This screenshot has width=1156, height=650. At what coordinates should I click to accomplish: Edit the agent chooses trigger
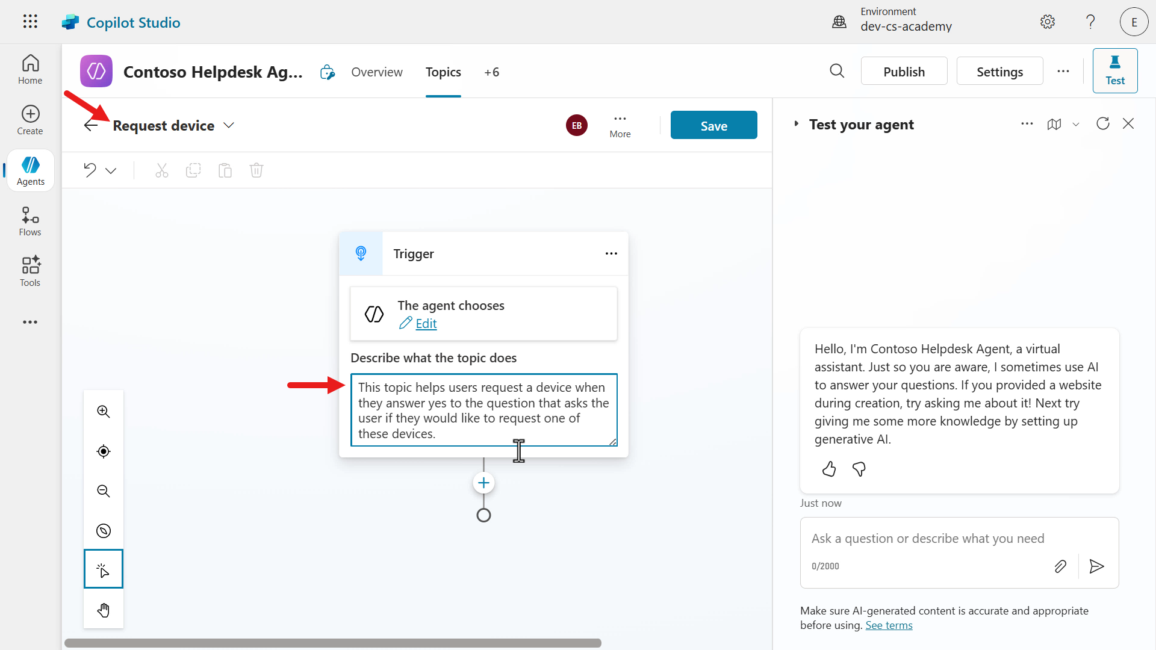(426, 323)
